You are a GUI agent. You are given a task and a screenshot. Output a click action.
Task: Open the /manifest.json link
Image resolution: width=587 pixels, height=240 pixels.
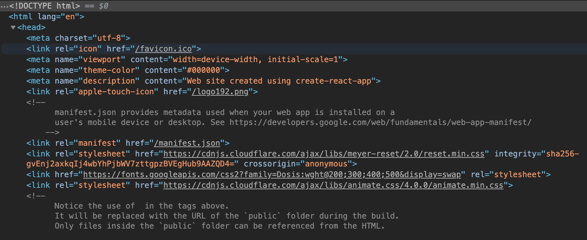pos(187,143)
